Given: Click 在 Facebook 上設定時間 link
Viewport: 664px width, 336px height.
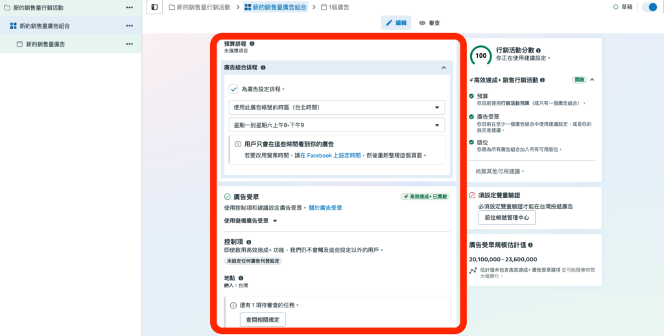Looking at the screenshot, I should pos(330,156).
